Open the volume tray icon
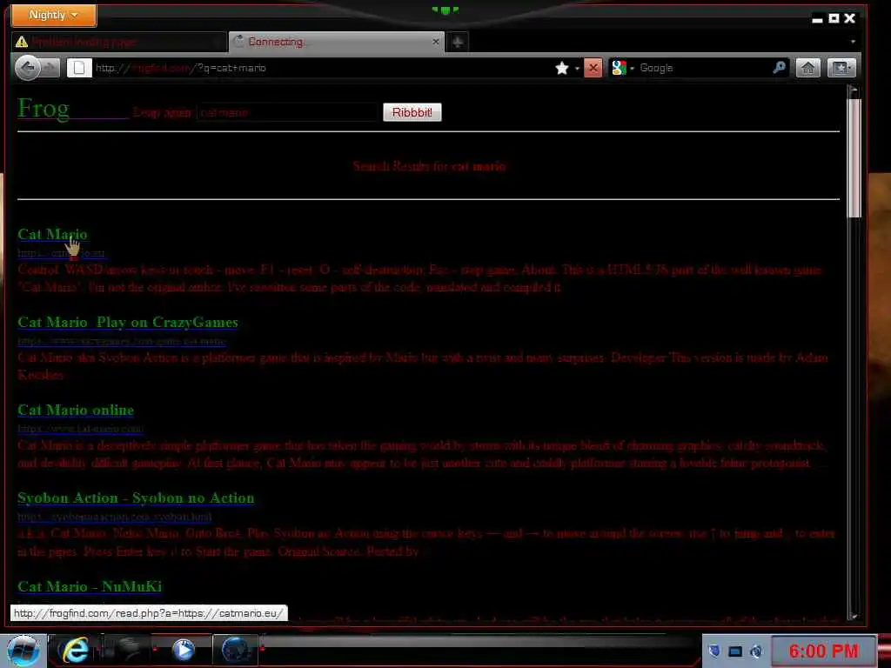Screen dimensions: 891x668 (x=756, y=651)
